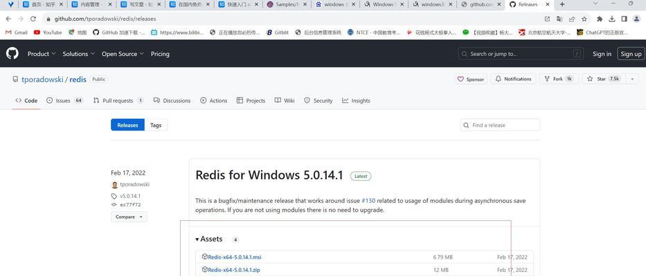This screenshot has height=276, width=646.
Task: Switch to the Samples browser tab
Action: pyautogui.click(x=287, y=5)
